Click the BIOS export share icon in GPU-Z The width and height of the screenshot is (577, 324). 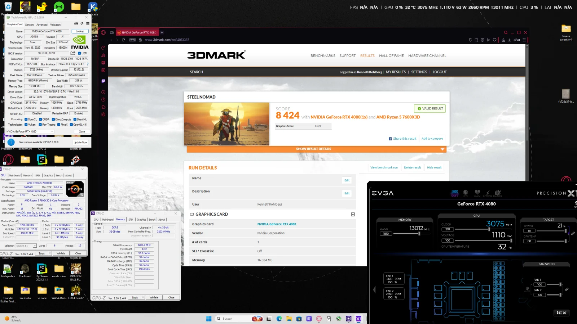coord(73,53)
